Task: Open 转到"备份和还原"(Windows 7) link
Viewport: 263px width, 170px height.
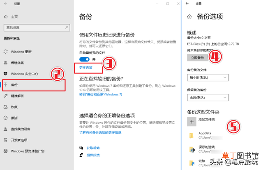Action: (x=101, y=95)
